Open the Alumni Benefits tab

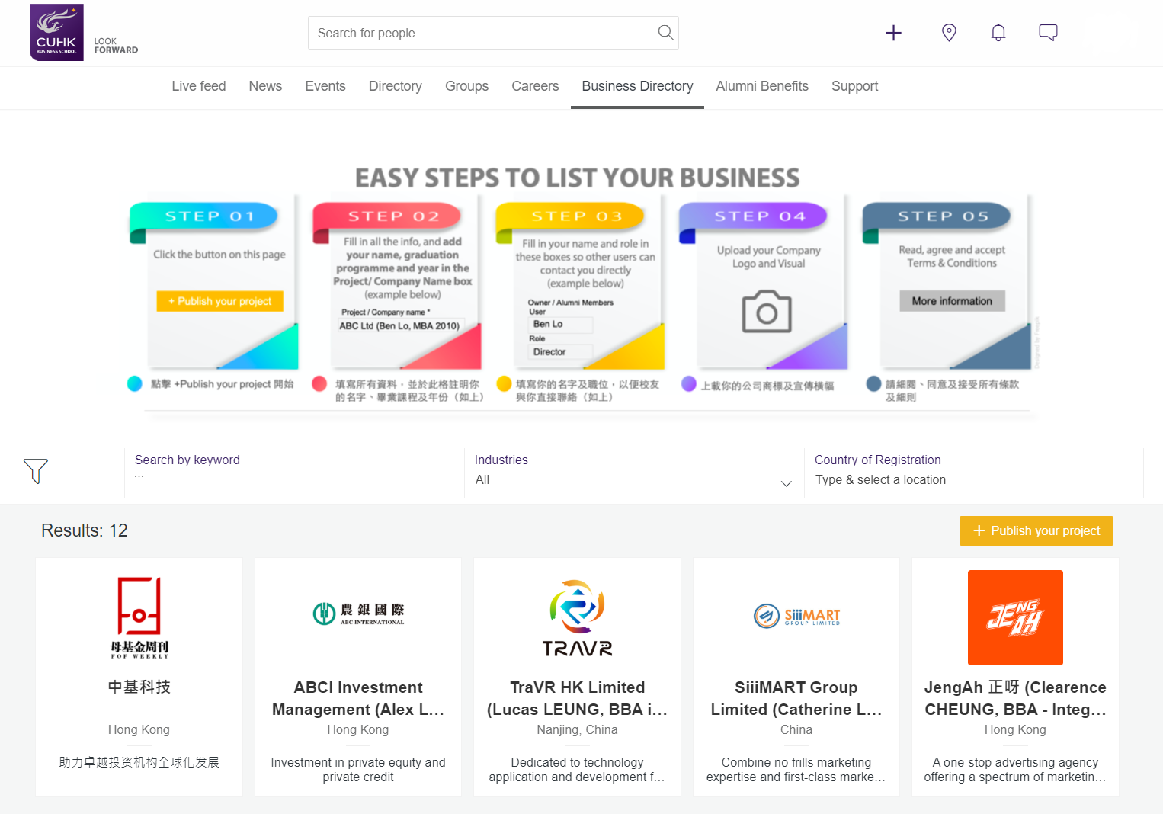pos(762,86)
